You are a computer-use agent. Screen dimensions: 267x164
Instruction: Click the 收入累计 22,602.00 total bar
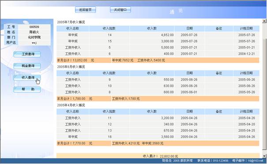click(158, 156)
